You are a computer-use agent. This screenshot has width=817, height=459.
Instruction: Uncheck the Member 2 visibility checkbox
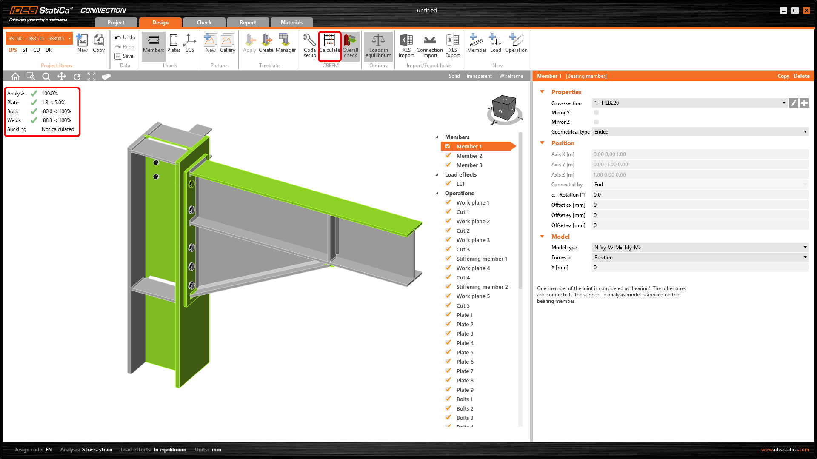[x=448, y=155]
